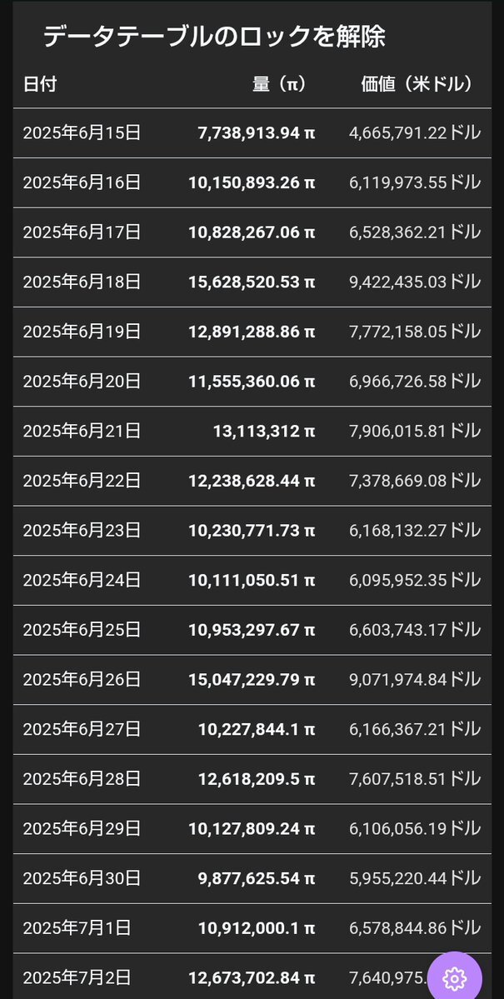504x999 pixels.
Task: Select the 2025年6月30日 row date
Action: coord(82,878)
